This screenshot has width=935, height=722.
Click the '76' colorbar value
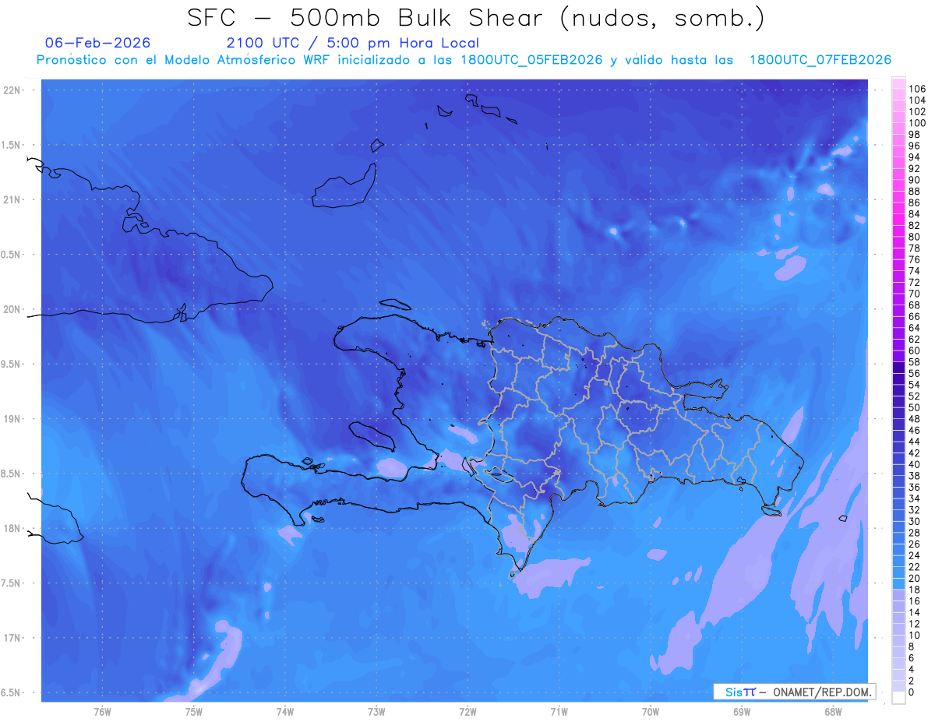915,259
